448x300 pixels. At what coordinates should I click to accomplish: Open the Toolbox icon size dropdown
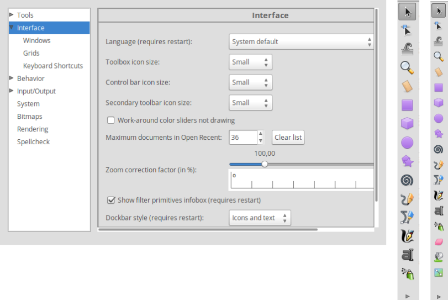pos(250,62)
